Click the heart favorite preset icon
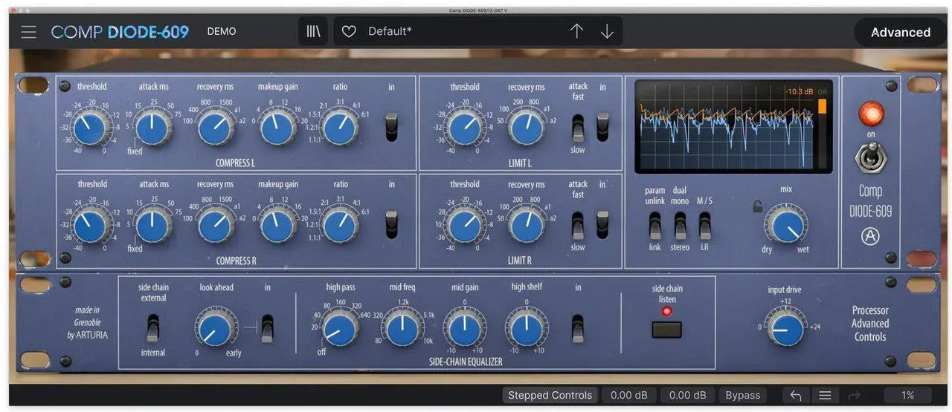Viewport: 952px width, 412px height. click(349, 32)
